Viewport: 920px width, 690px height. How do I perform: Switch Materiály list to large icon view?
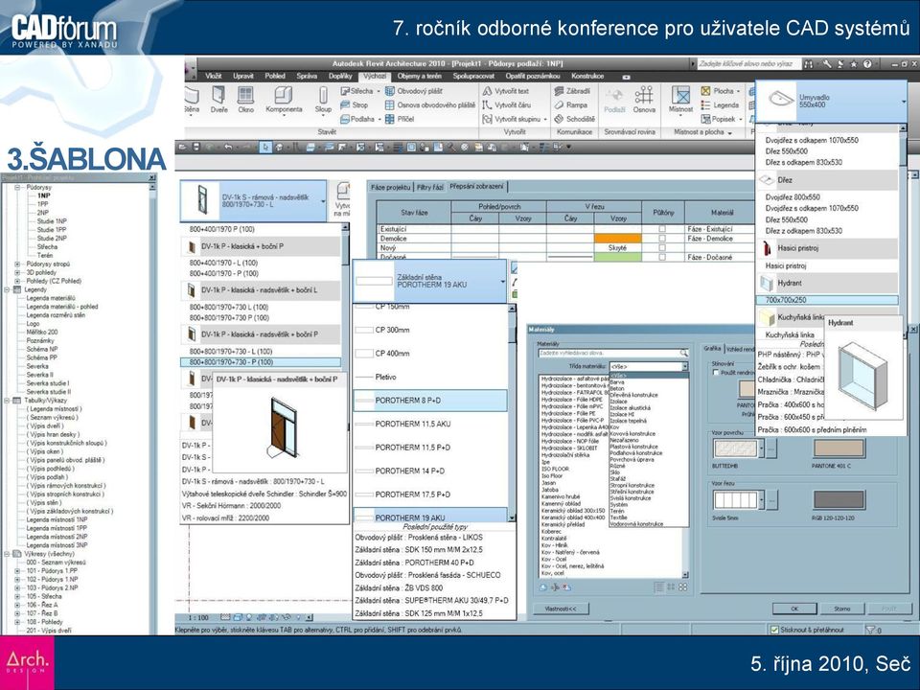[x=683, y=587]
